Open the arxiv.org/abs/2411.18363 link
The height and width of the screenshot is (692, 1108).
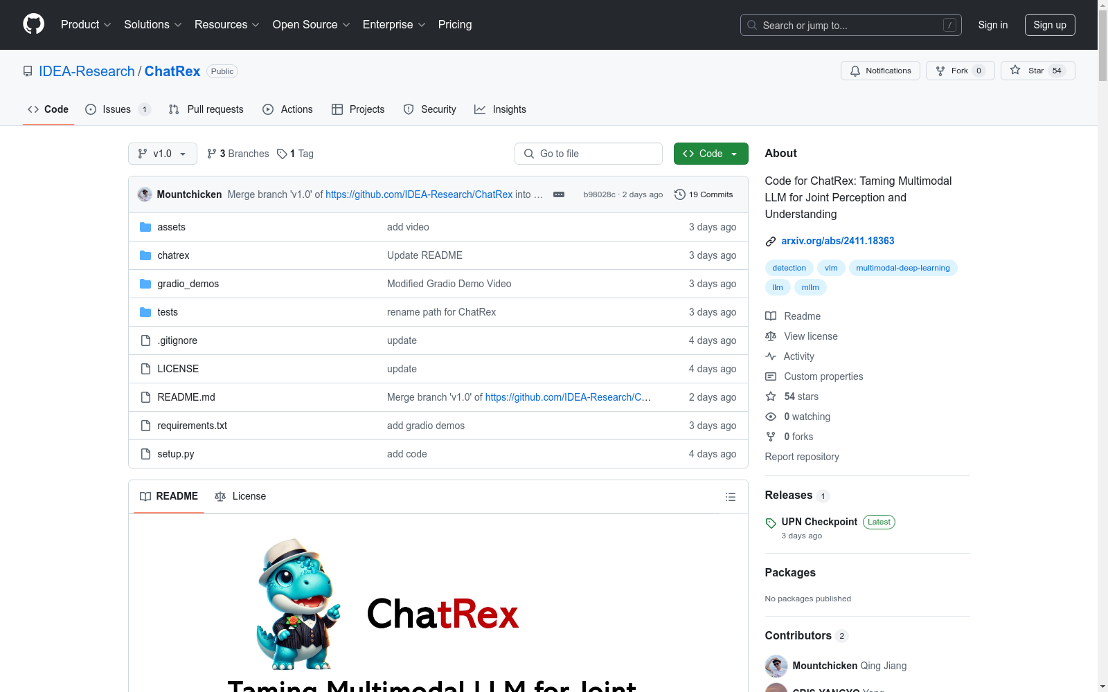pos(838,241)
